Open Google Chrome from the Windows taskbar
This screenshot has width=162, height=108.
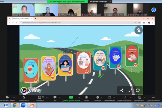coord(15,105)
